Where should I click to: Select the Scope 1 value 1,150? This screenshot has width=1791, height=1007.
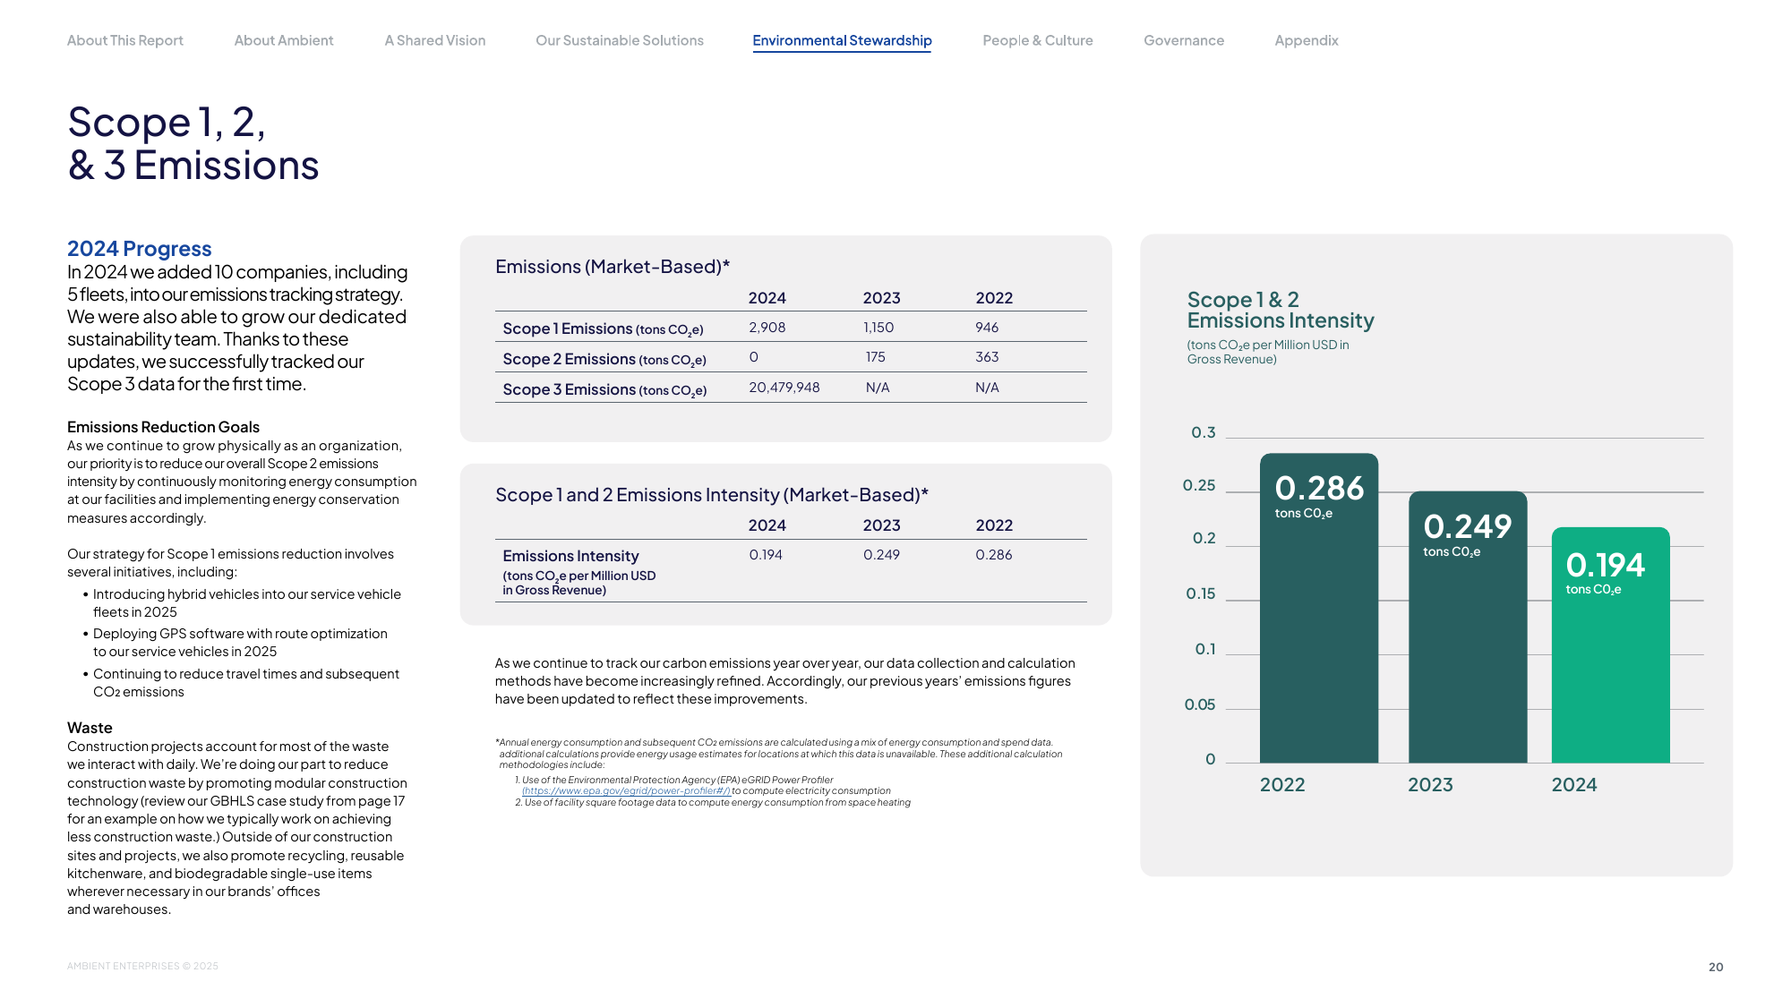point(878,328)
